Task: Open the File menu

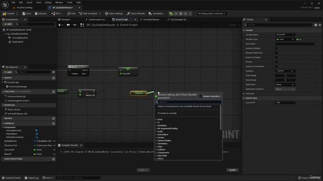Action: (14, 3)
